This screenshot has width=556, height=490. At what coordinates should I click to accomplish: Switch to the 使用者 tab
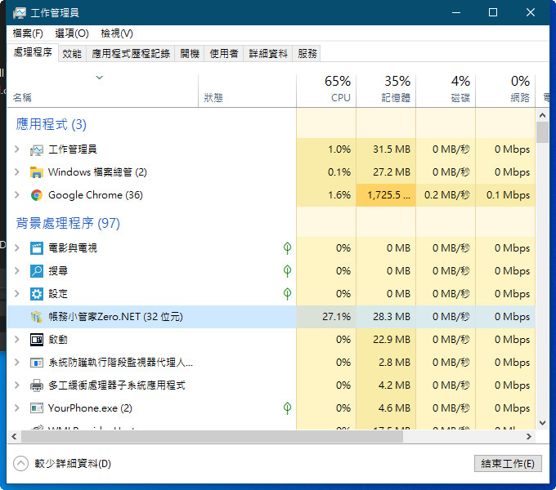(x=224, y=53)
